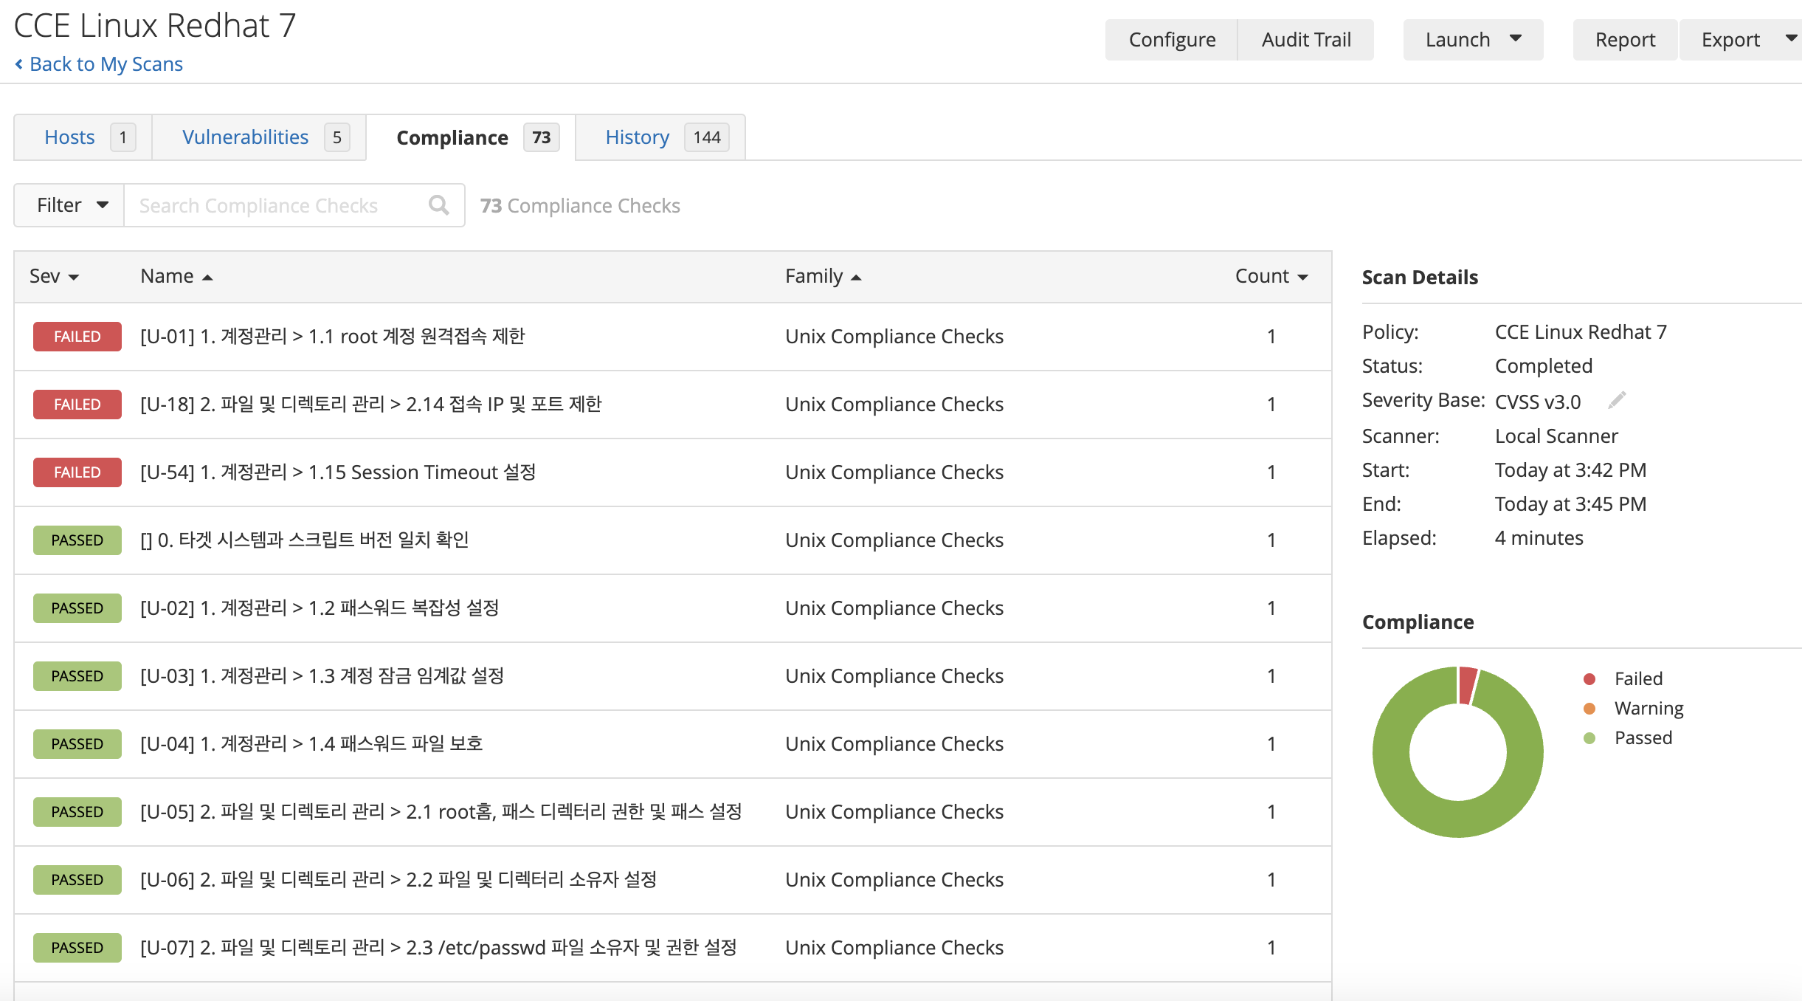Open the Configure button
This screenshot has width=1802, height=1001.
pos(1172,40)
